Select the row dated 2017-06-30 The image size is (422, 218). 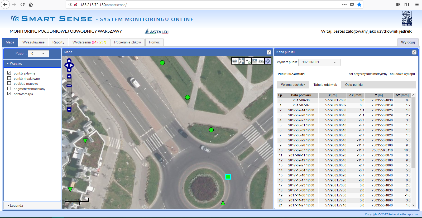pos(344,100)
